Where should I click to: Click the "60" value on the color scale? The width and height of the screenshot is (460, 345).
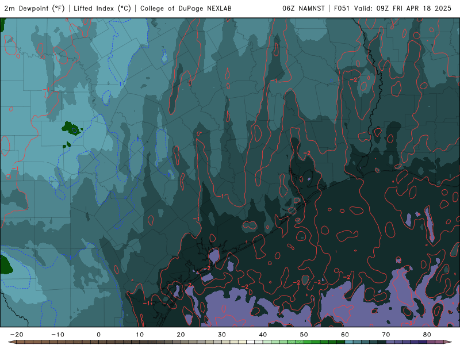[345, 335]
